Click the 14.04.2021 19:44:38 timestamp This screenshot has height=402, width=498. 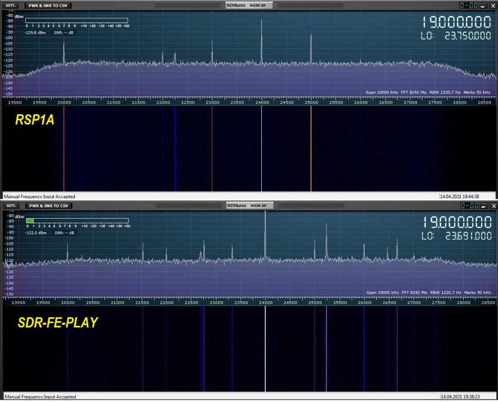click(x=459, y=197)
